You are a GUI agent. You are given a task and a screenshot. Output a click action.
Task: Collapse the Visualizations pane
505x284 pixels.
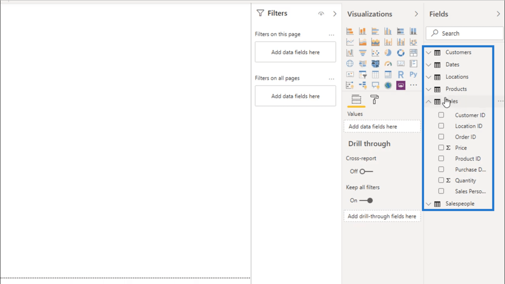click(x=416, y=14)
